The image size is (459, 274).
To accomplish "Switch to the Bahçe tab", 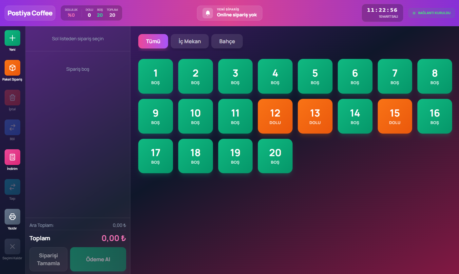I will tap(227, 41).
